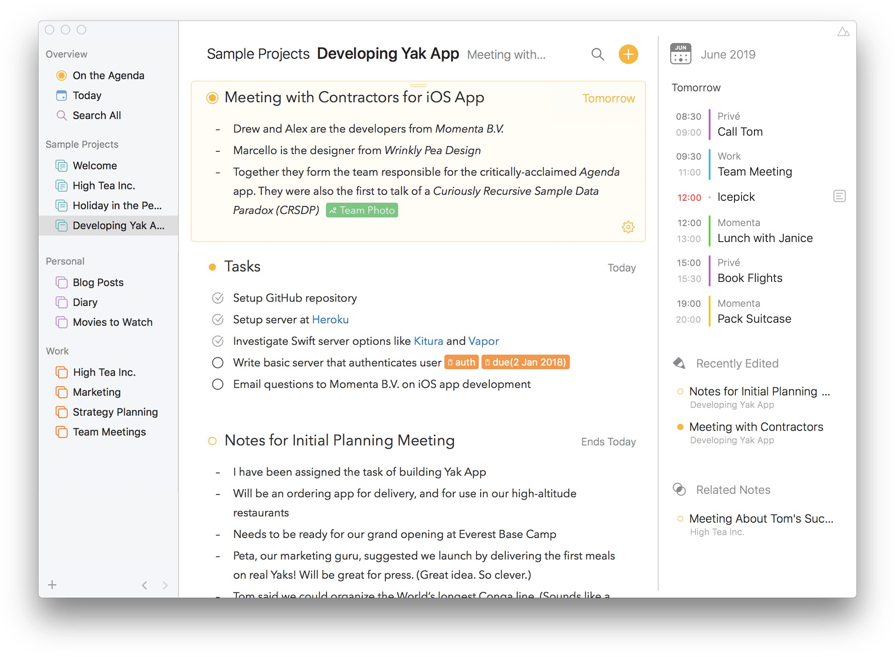This screenshot has height=657, width=895.
Task: Click the Strategy Planning project icon
Action: [x=62, y=412]
